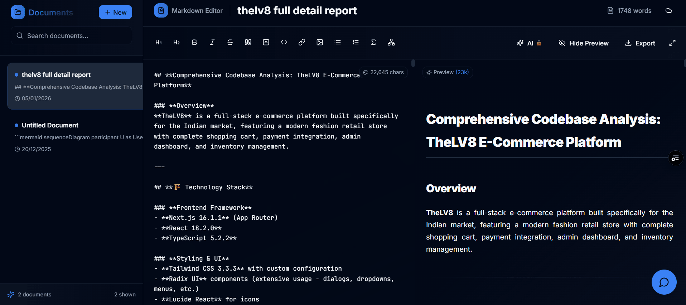
Task: Insert a math formula with the sigma icon
Action: click(373, 43)
